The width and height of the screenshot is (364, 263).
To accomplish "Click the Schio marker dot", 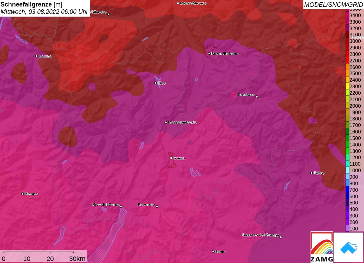I will (x=213, y=251).
